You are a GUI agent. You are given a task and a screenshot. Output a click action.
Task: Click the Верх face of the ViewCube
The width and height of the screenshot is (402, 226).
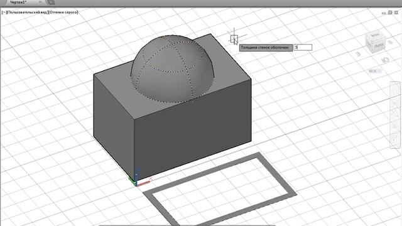point(375,35)
